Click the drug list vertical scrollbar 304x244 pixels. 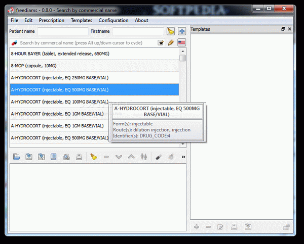183,101
